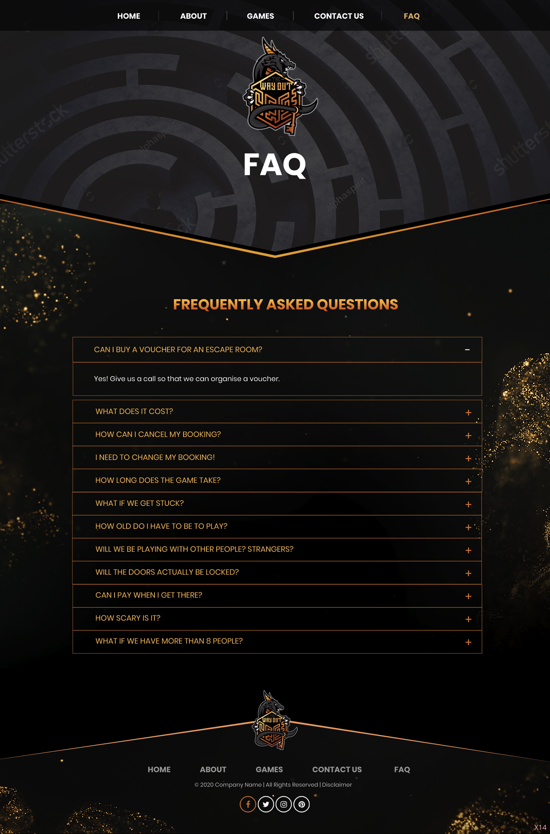Toggle the Can I Pay When I Get There item
550x834 pixels.
point(277,596)
